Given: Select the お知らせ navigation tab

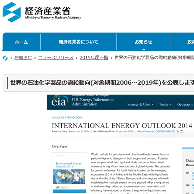Looking at the screenshot, I should click(x=143, y=42).
